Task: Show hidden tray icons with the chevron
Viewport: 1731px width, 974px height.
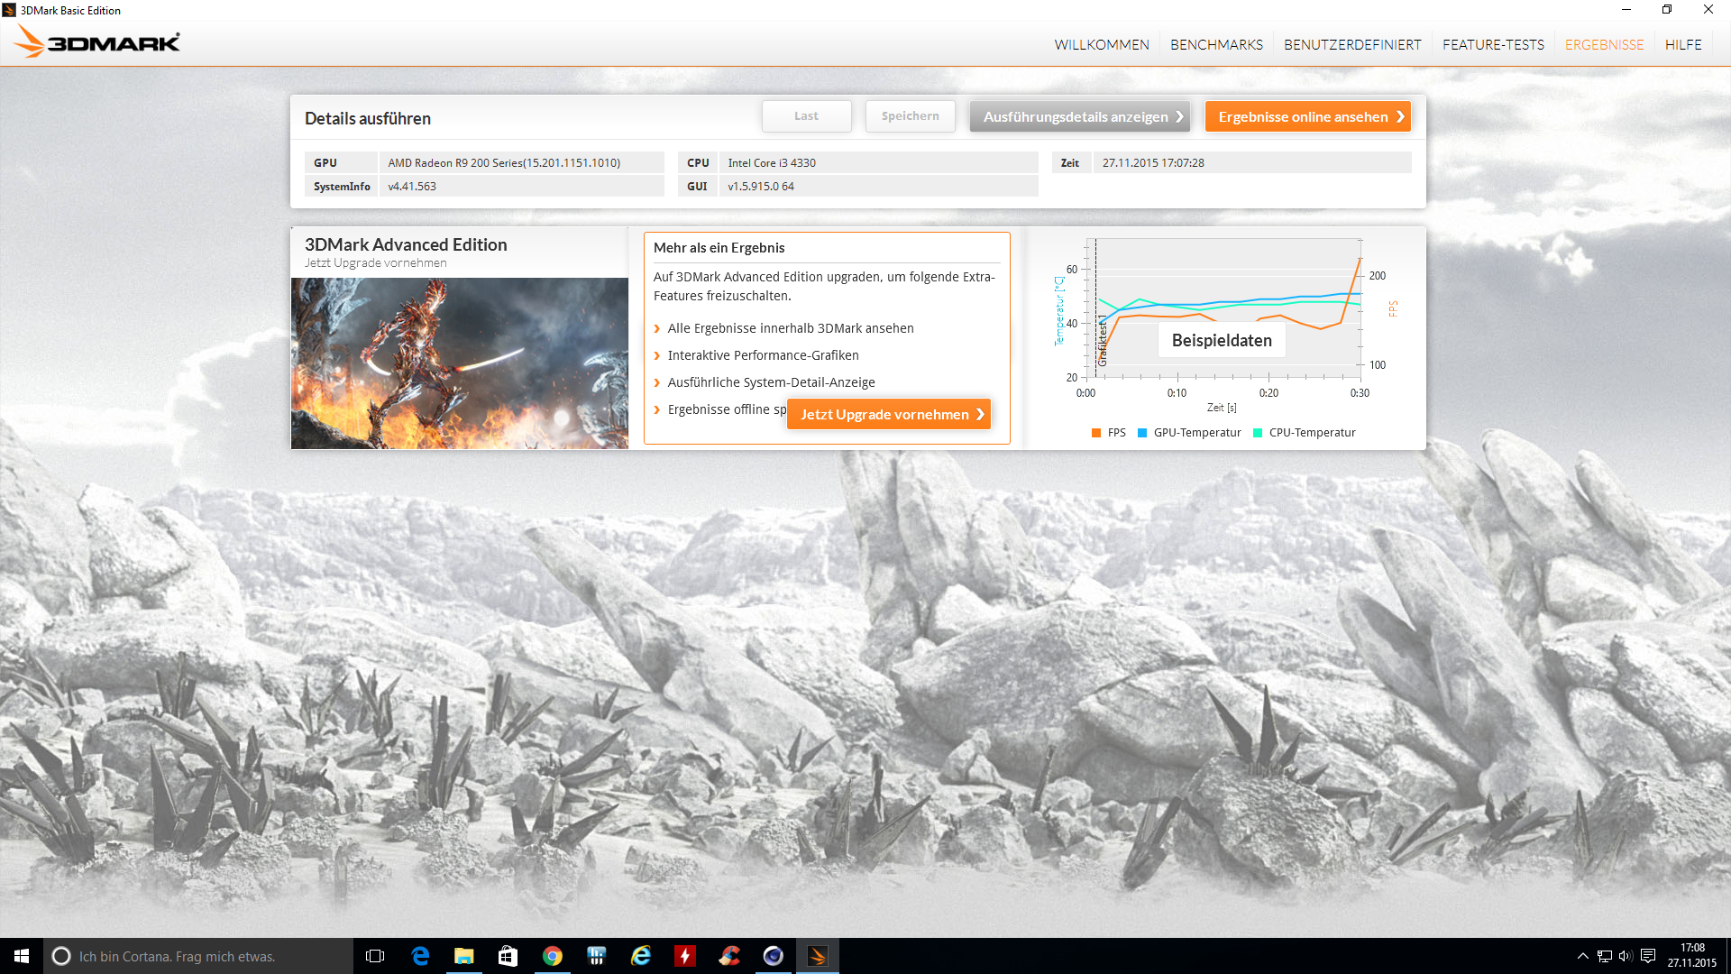Action: (x=1582, y=956)
